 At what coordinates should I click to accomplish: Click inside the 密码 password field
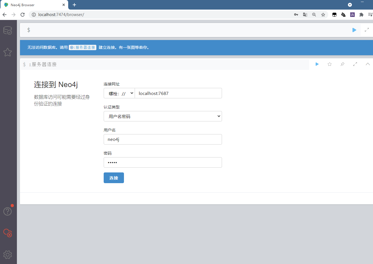163,162
